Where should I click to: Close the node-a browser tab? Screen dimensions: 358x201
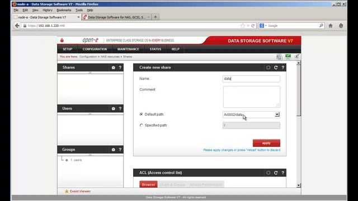[78, 17]
